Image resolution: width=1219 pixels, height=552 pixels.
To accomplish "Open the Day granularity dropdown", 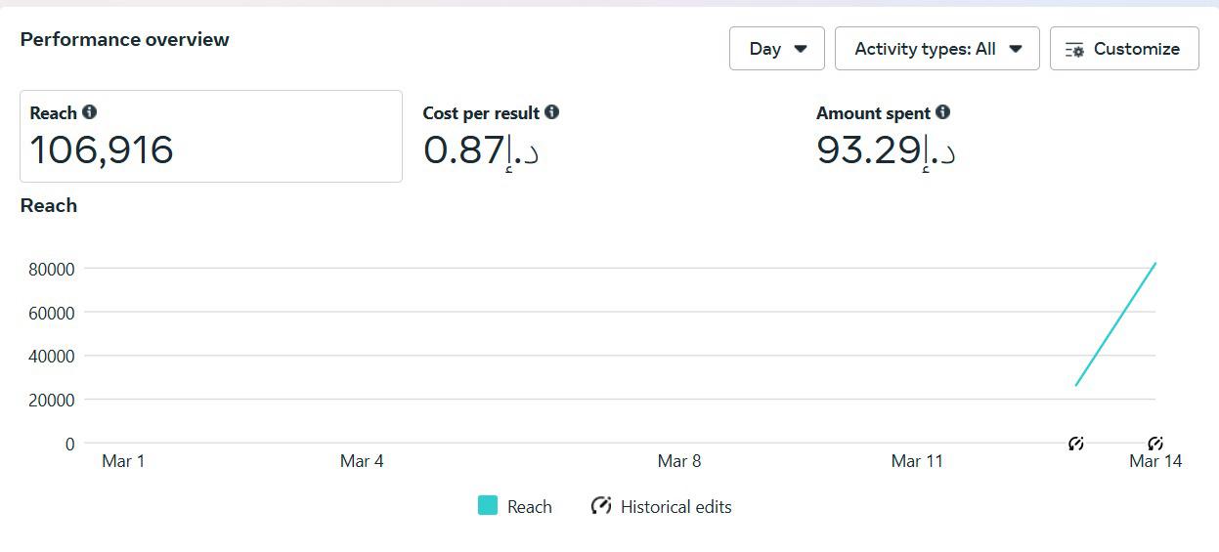I will (x=777, y=49).
